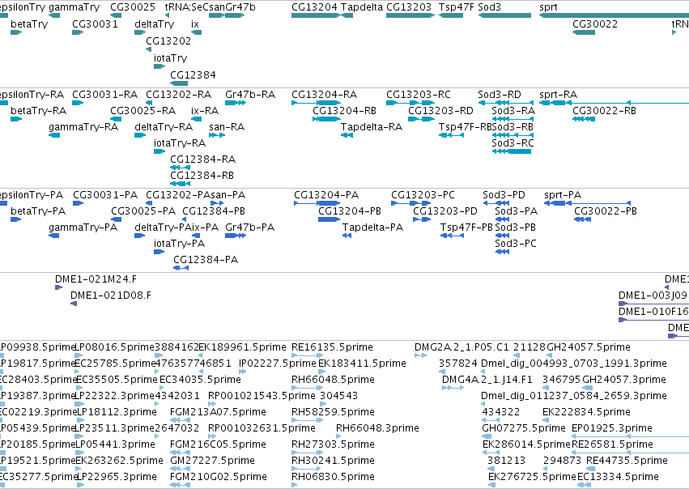Select protein CG13204-PA glyph
This screenshot has width=689, height=489.
click(317, 203)
